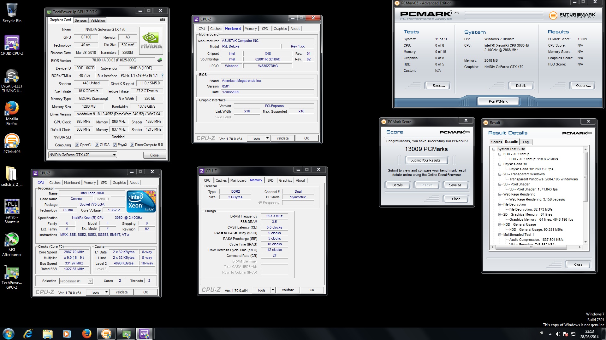Launch TechPowerUp GPU-Z desktop shortcut

pyautogui.click(x=12, y=277)
